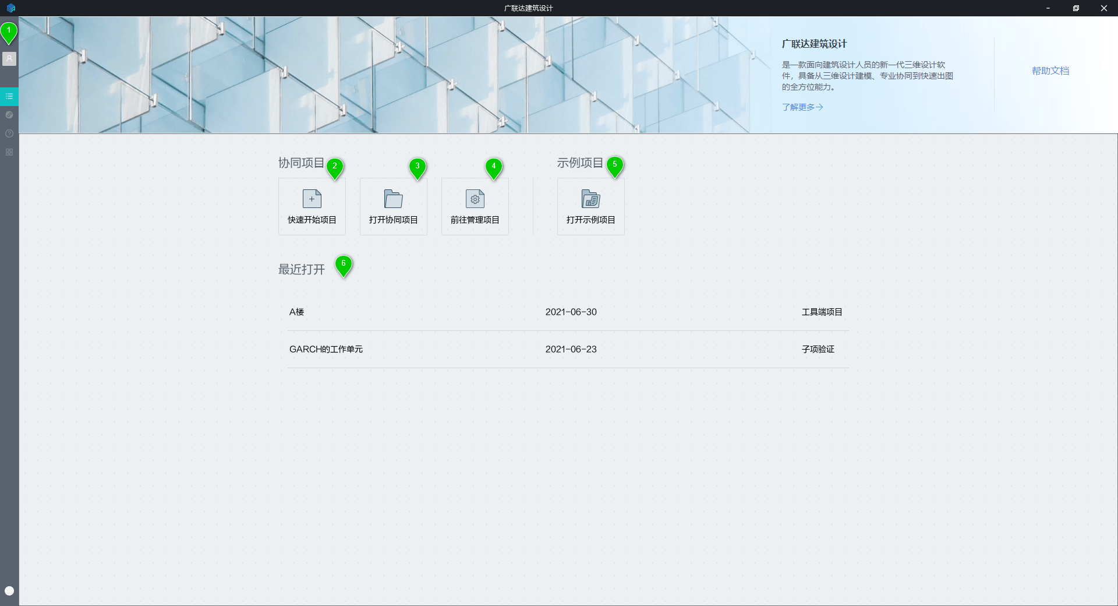The height and width of the screenshot is (606, 1118).
Task: Open the four-squares apps grid sidebar icon
Action: (9, 152)
